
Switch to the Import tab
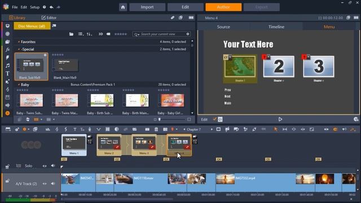pos(147,7)
